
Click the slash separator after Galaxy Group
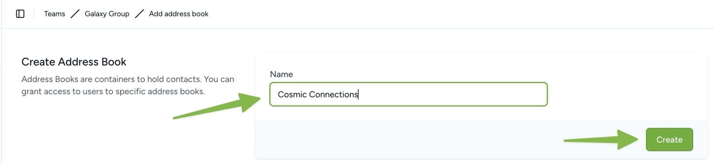tap(139, 14)
